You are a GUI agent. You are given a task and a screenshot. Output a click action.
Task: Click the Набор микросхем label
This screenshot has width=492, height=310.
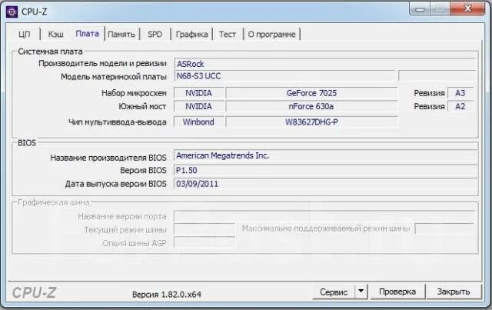(x=134, y=93)
